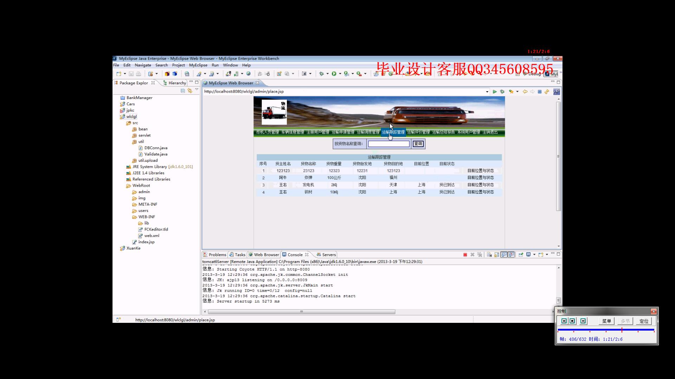675x379 pixels.
Task: Click 菜单 button in 控制 panel
Action: pyautogui.click(x=606, y=321)
